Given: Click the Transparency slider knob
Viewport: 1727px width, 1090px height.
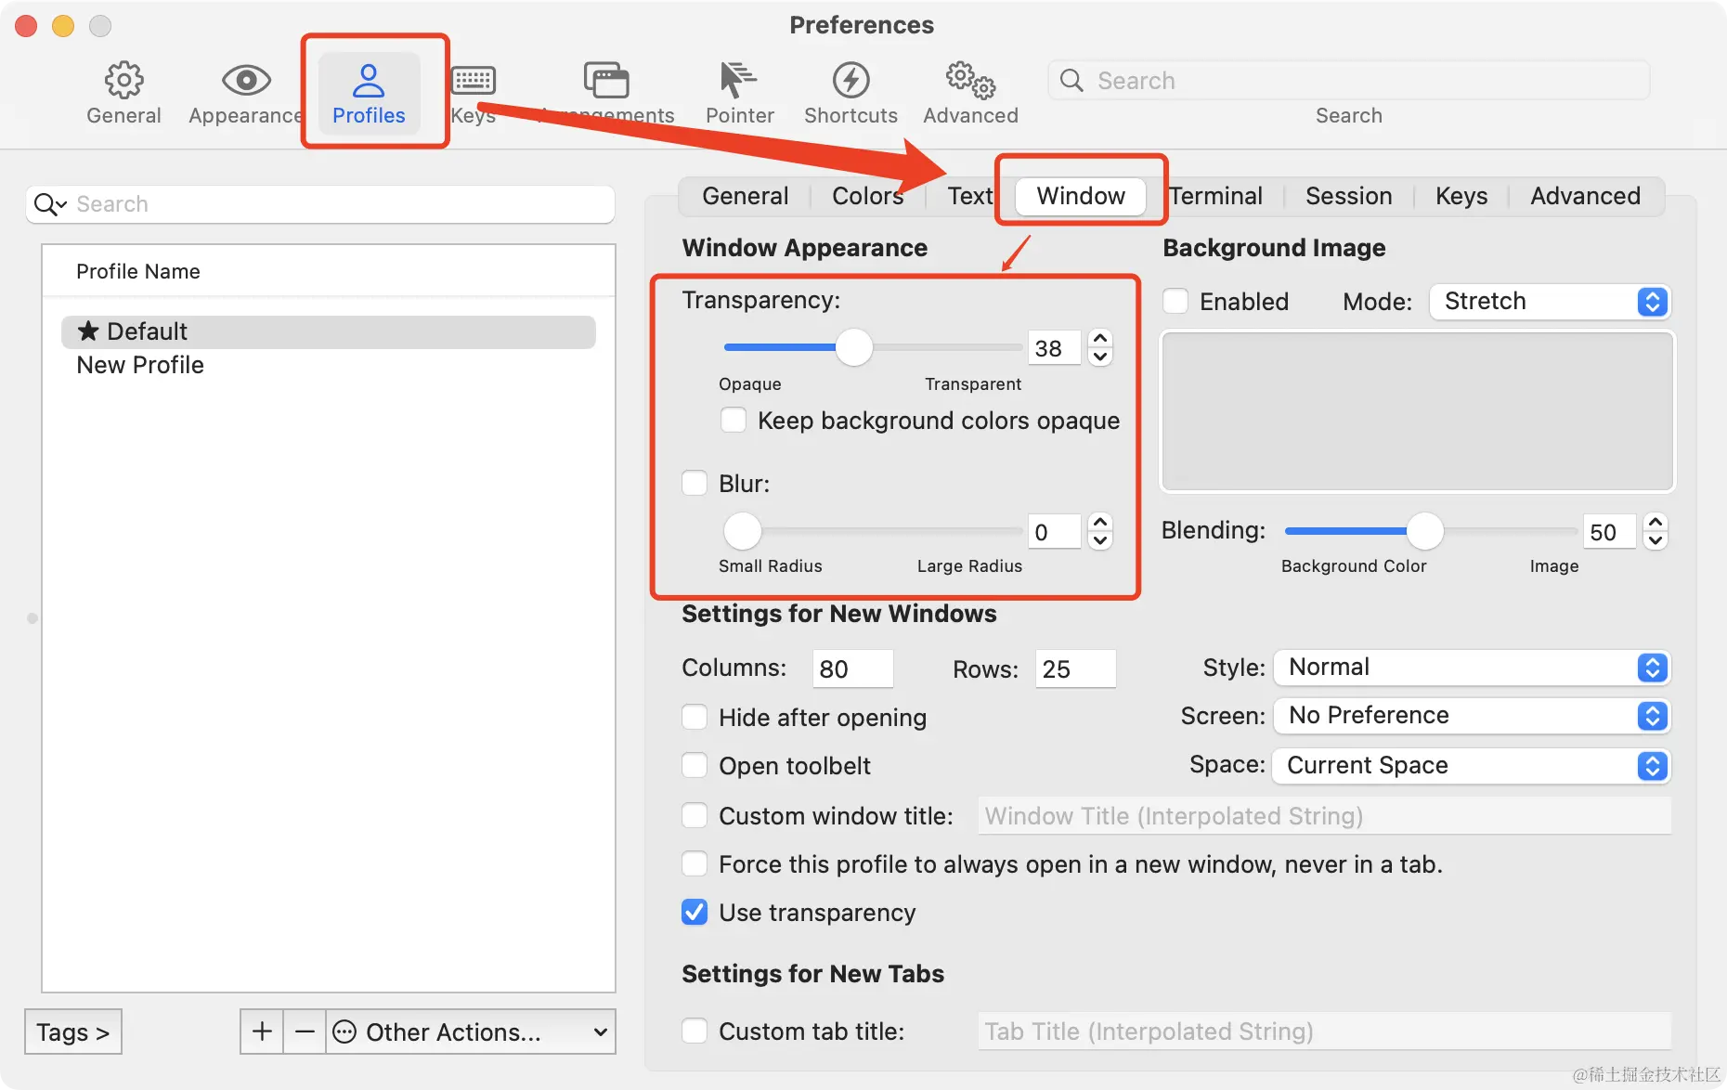Looking at the screenshot, I should point(854,347).
